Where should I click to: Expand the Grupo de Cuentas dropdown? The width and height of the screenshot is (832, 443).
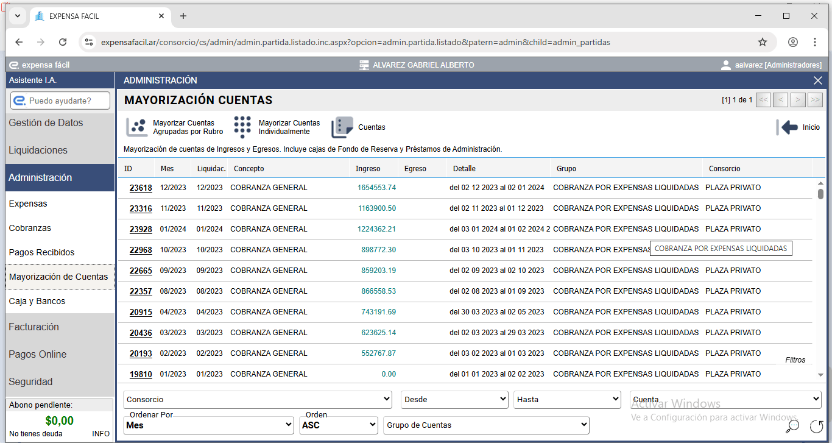486,425
